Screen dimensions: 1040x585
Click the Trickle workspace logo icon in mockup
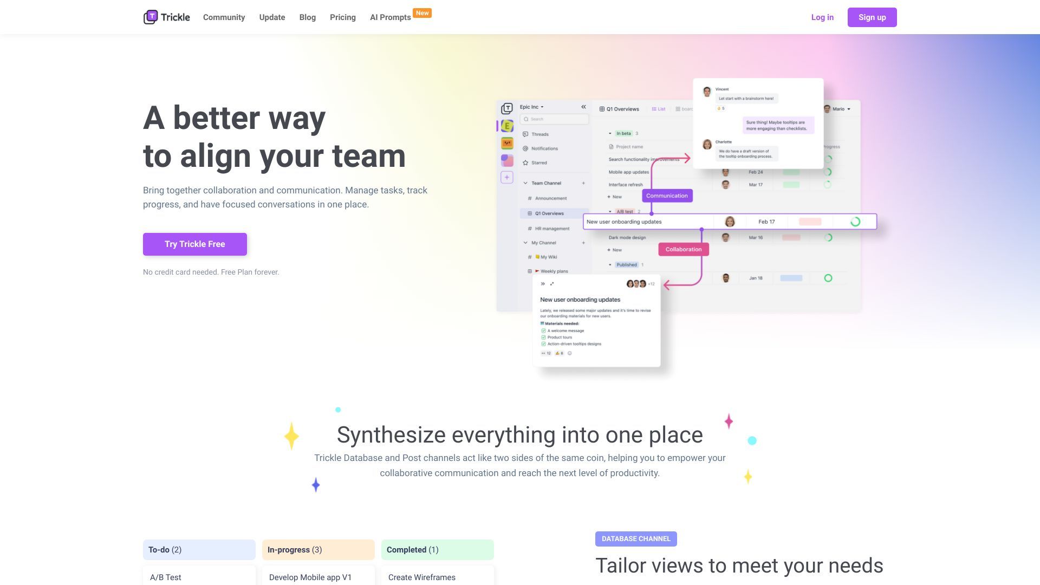tap(507, 109)
